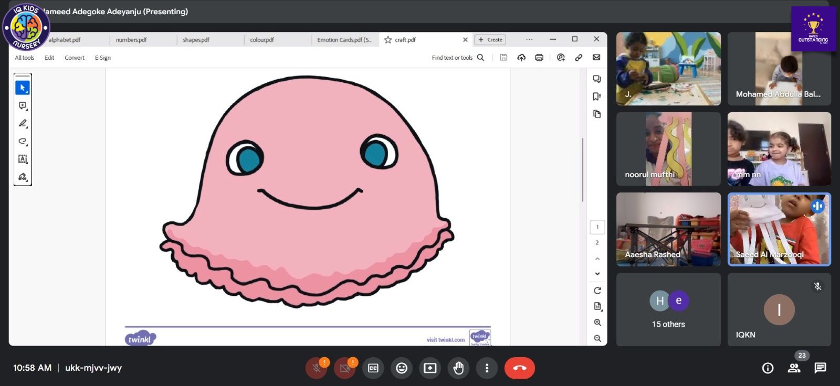Viewport: 840px width, 386px height.
Task: Start presenting your screen
Action: [430, 368]
